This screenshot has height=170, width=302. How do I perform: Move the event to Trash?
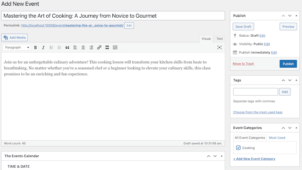(243, 64)
